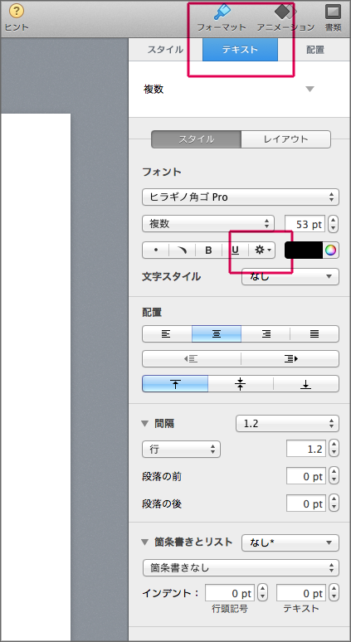Switch to the スタイル top tab

pos(165,50)
